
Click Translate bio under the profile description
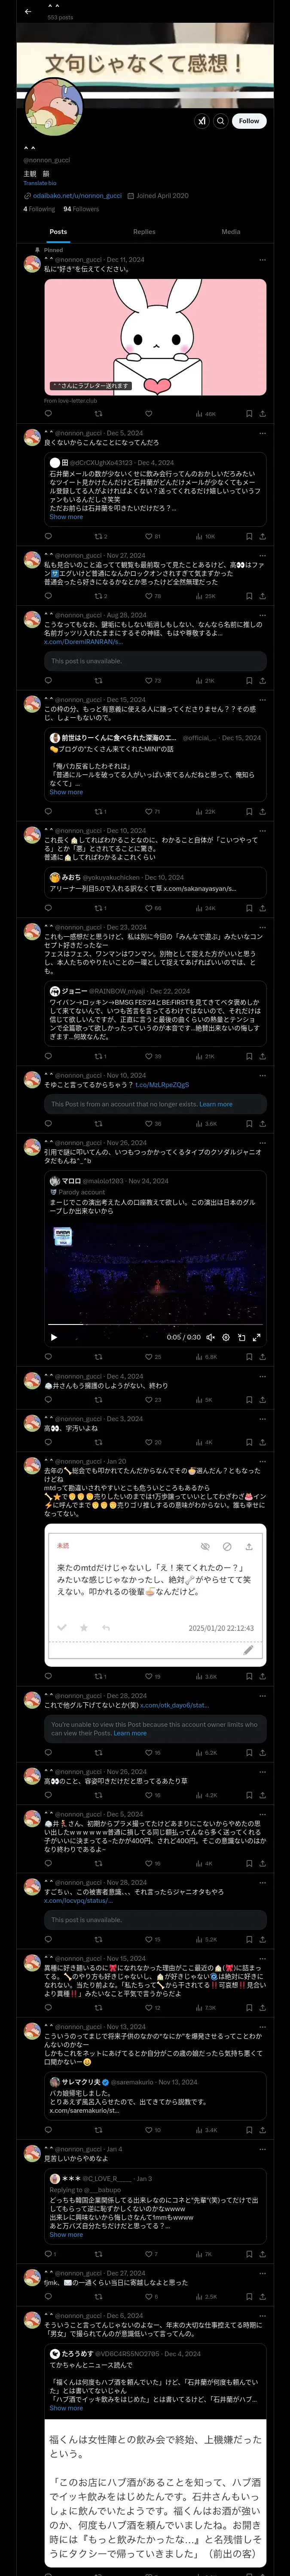(40, 183)
